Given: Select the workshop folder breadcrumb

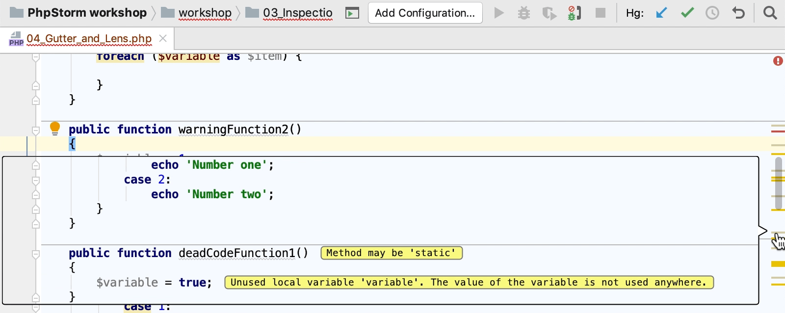Looking at the screenshot, I should [197, 13].
